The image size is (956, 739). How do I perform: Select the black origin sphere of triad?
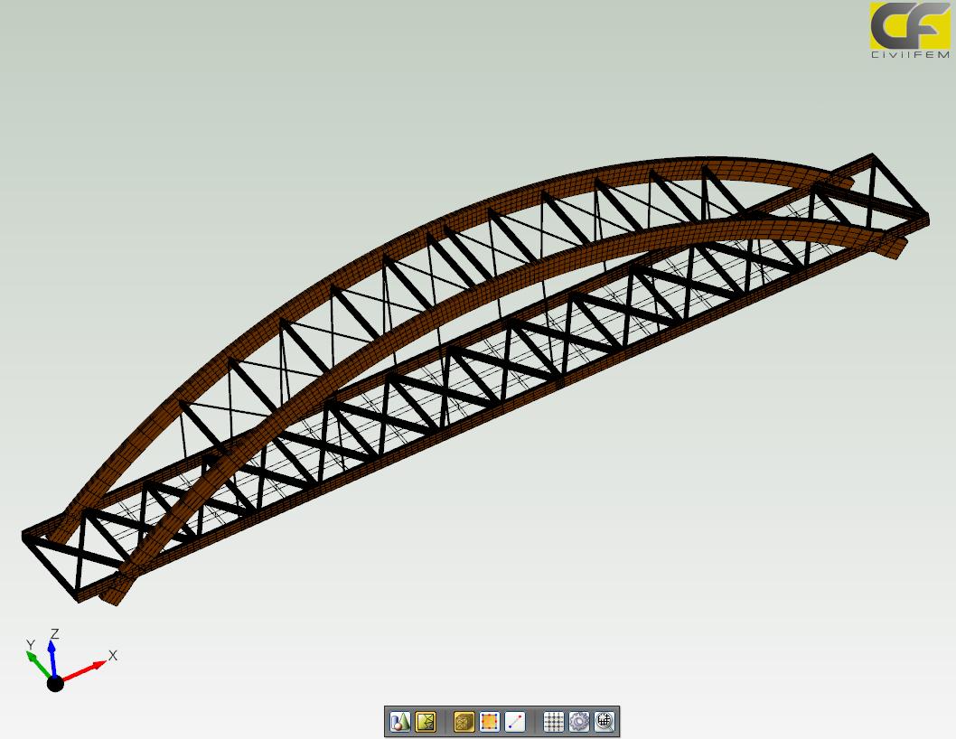click(55, 683)
